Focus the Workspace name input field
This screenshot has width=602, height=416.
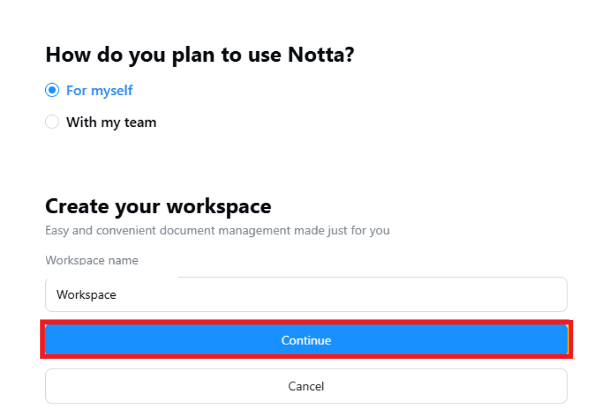point(306,294)
